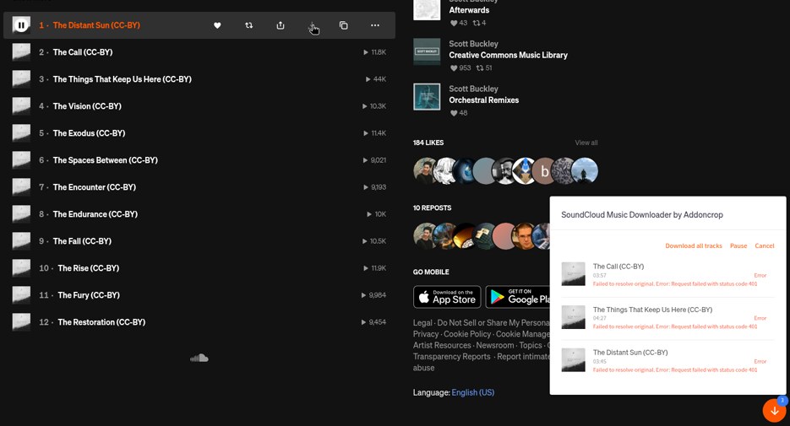The height and width of the screenshot is (426, 790).
Task: Open the Newsroom footer link
Action: (x=495, y=346)
